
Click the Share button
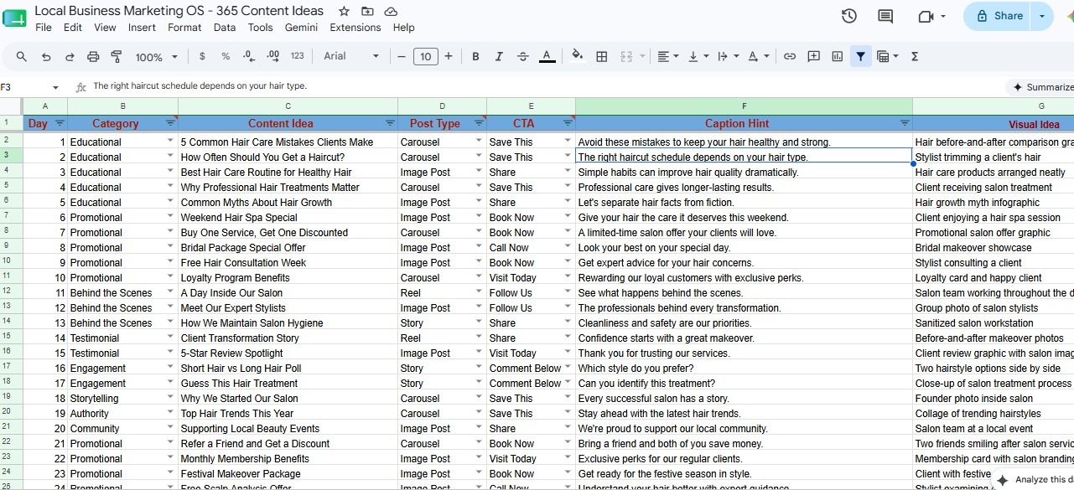pyautogui.click(x=999, y=16)
